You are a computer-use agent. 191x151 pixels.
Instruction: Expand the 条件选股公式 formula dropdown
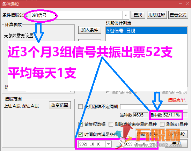click(x=126, y=15)
